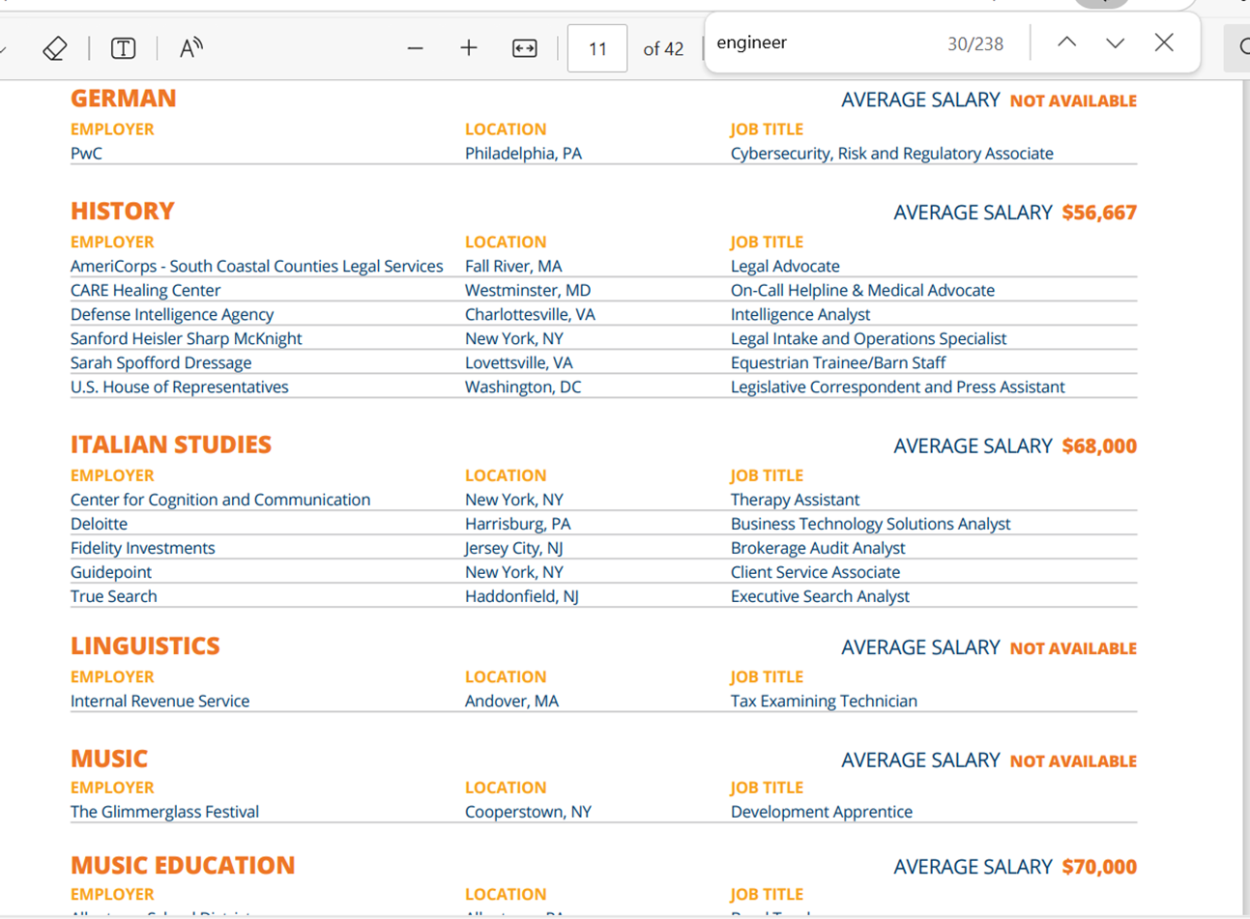Start Read aloud for the document
Image resolution: width=1250 pixels, height=919 pixels.
[191, 48]
